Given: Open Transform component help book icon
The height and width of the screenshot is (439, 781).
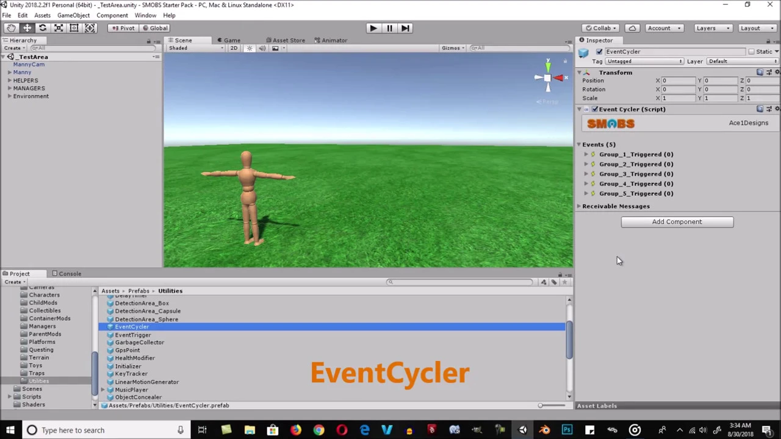Looking at the screenshot, I should 760,73.
